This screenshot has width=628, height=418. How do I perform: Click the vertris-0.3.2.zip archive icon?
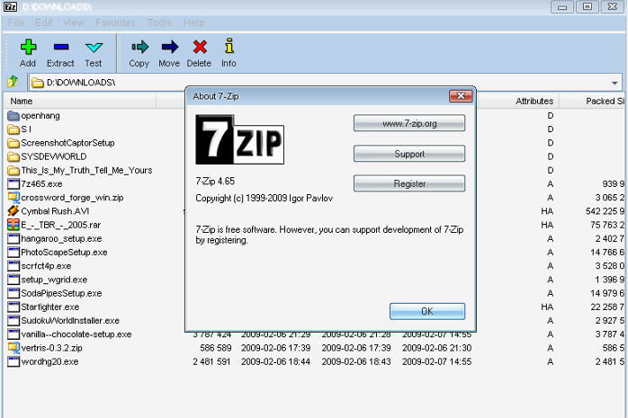[x=13, y=348]
